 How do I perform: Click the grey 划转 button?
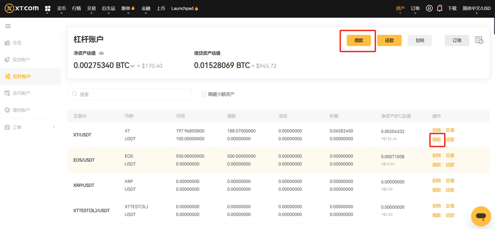(x=420, y=40)
